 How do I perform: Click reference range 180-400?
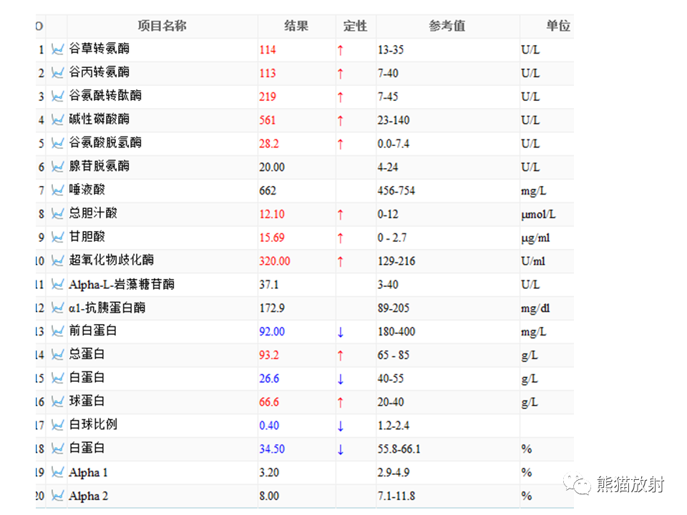[396, 331]
